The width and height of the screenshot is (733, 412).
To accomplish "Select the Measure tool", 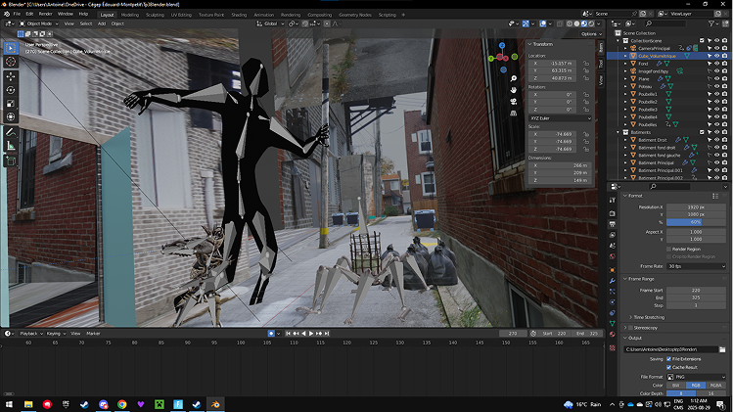I will [11, 145].
